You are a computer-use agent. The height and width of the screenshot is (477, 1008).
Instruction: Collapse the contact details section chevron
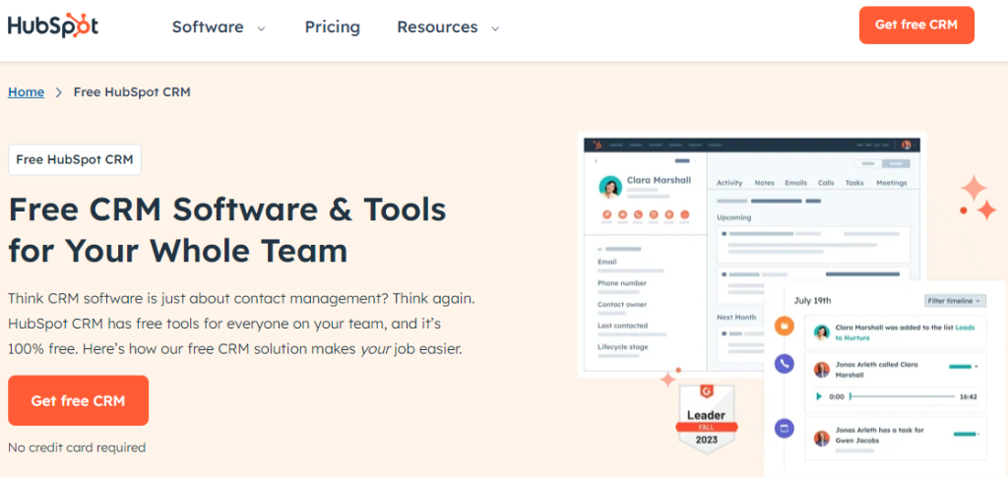tap(599, 249)
